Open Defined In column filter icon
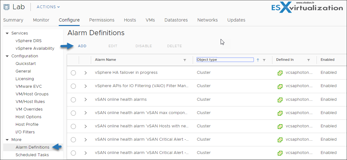Screen dimensions: 347x160 click(x=309, y=60)
